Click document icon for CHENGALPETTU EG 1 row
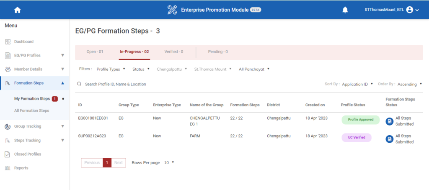429x190 pixels. [x=389, y=121]
